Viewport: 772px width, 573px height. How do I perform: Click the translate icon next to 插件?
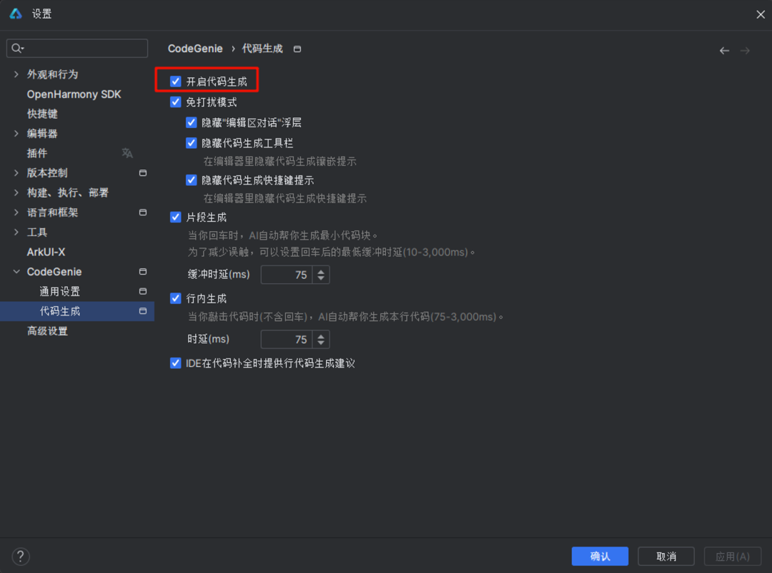127,153
